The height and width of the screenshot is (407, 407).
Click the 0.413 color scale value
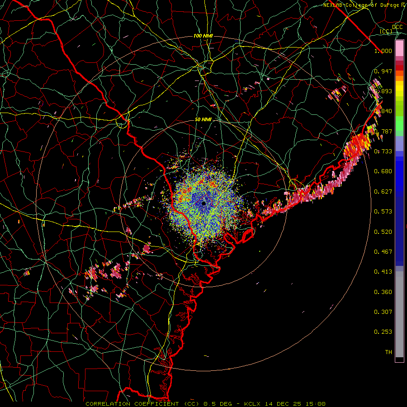click(x=383, y=272)
